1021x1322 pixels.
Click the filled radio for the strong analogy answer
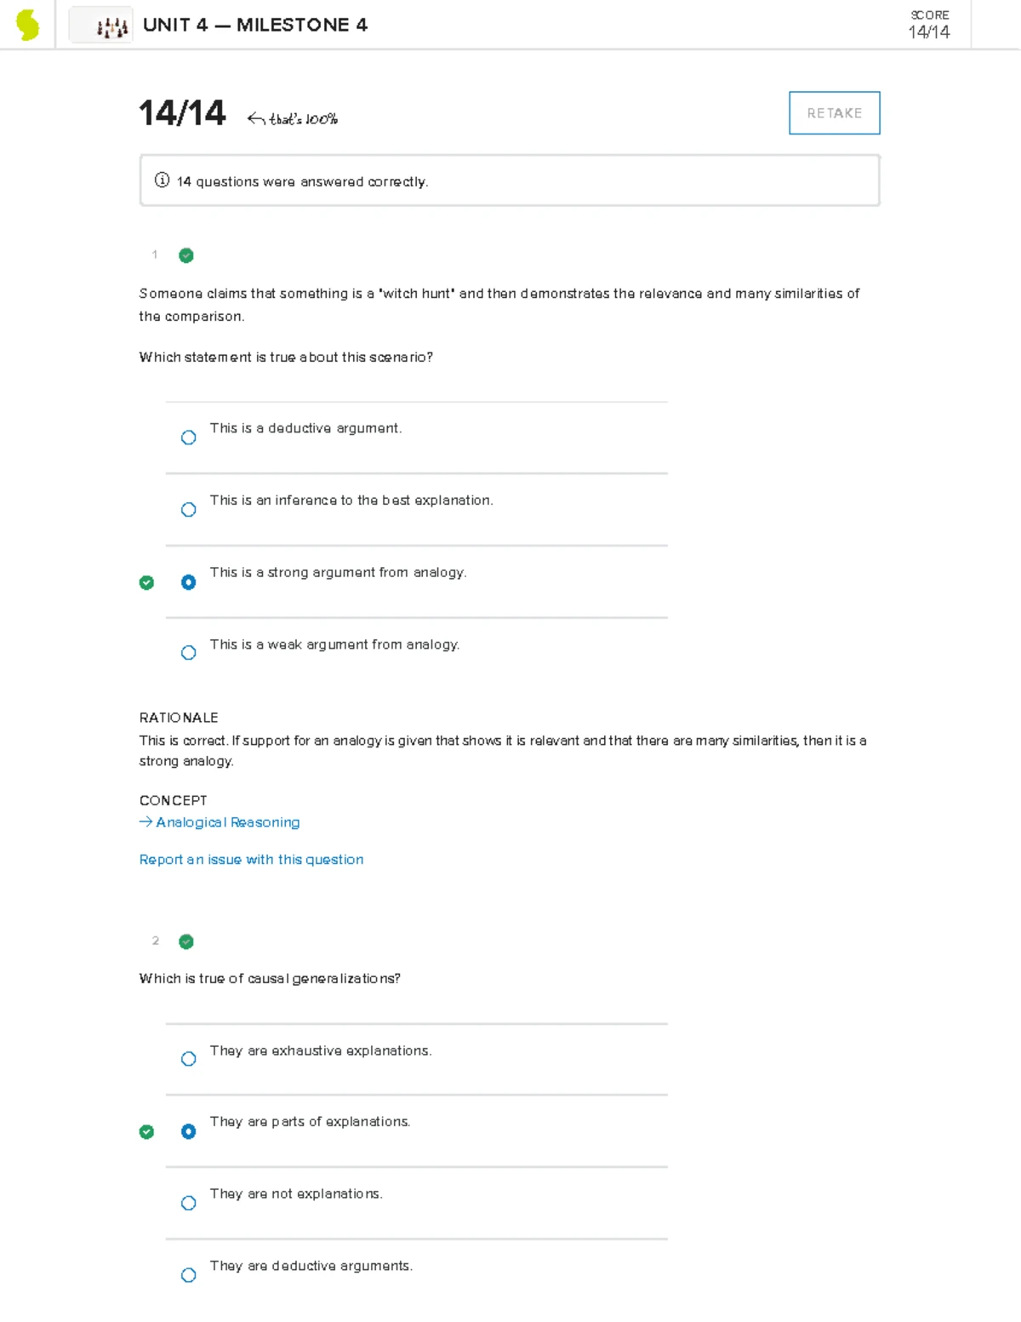pos(188,582)
